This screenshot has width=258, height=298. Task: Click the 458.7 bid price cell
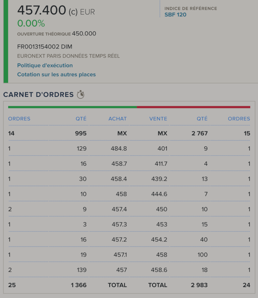pos(119,164)
